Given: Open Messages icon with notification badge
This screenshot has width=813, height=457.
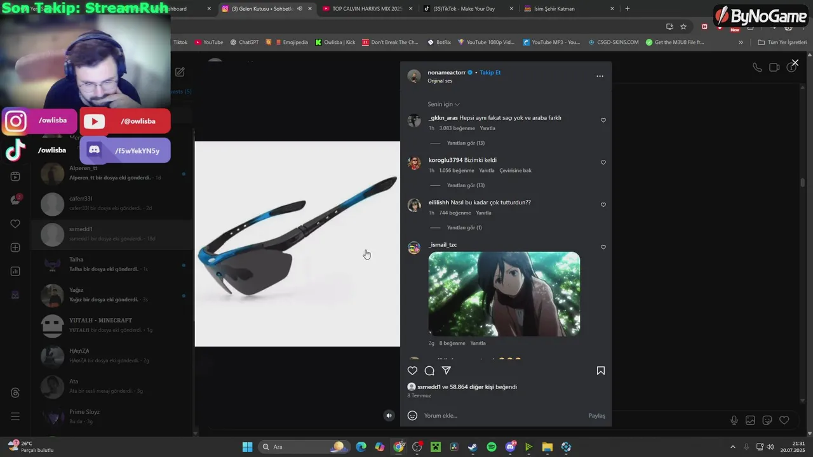Looking at the screenshot, I should [15, 200].
